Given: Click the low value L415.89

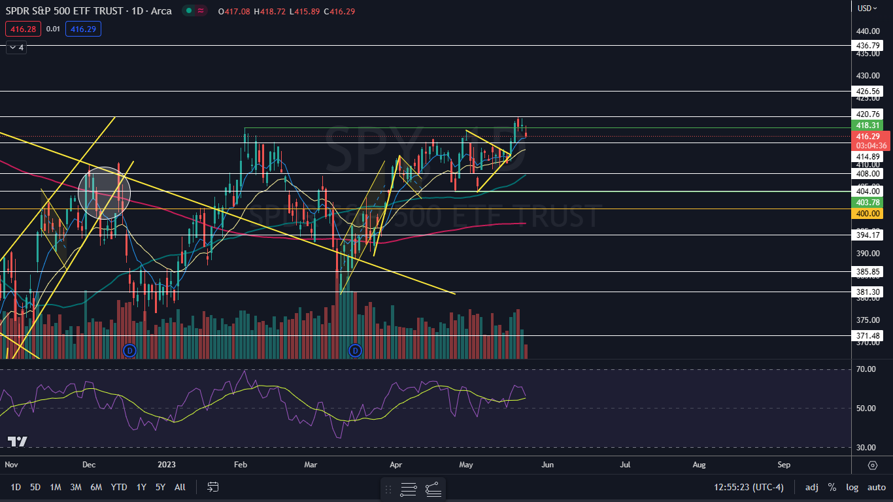Looking at the screenshot, I should click(x=303, y=11).
